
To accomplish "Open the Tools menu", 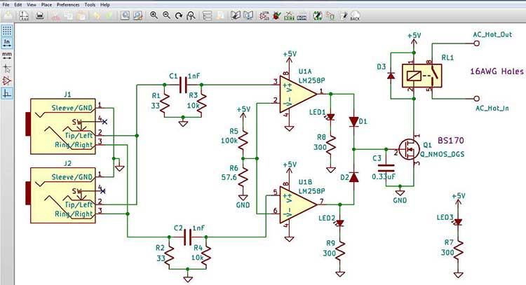I will [x=90, y=4].
